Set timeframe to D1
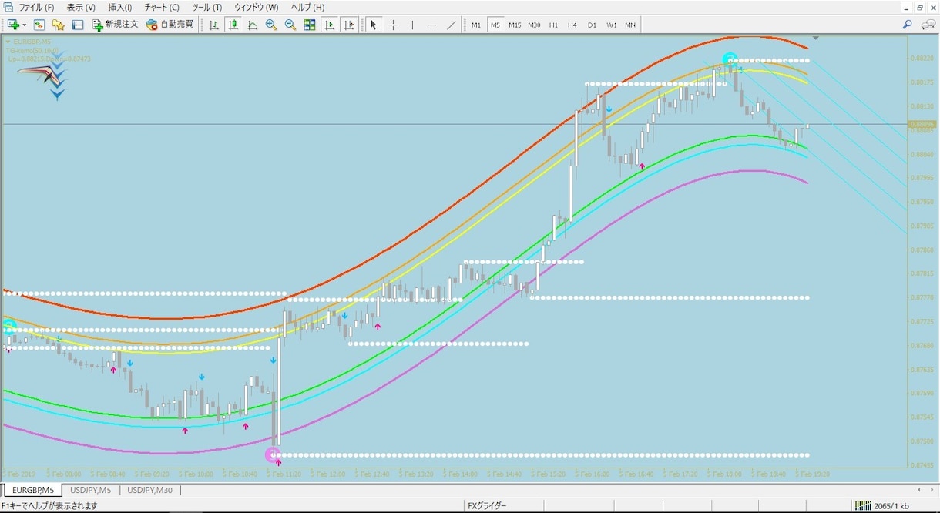 pyautogui.click(x=592, y=25)
